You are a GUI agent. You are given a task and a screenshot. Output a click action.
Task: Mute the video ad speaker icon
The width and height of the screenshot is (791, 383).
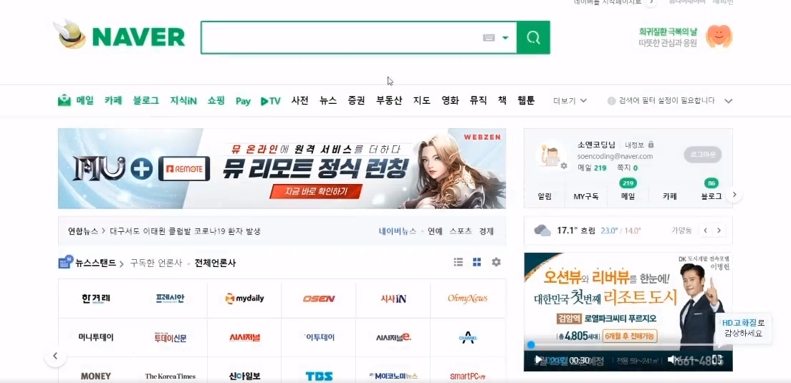coord(672,360)
